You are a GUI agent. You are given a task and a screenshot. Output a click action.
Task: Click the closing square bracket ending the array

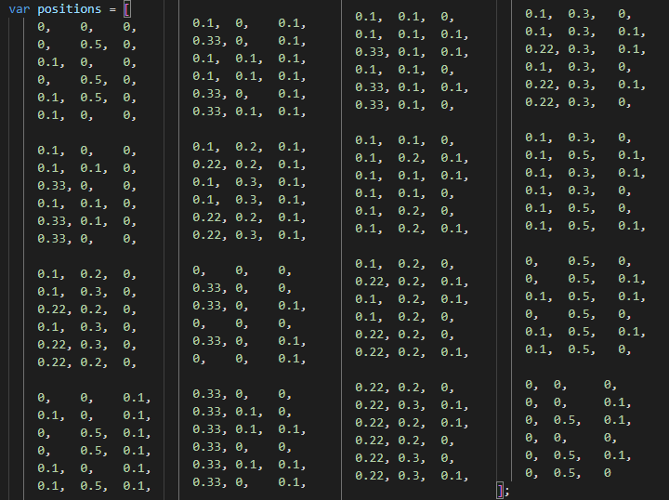coord(500,490)
